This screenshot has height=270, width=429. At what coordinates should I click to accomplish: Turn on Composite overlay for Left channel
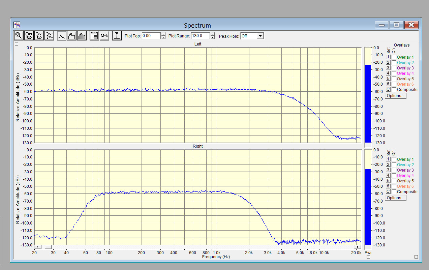coord(394,90)
